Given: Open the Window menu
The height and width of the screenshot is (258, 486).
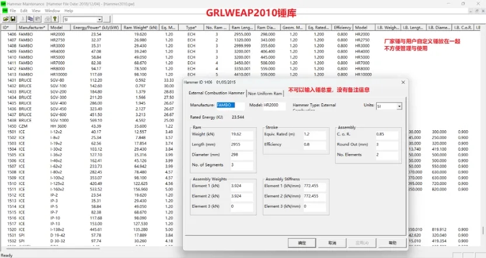Looking at the screenshot, I should (52, 11).
